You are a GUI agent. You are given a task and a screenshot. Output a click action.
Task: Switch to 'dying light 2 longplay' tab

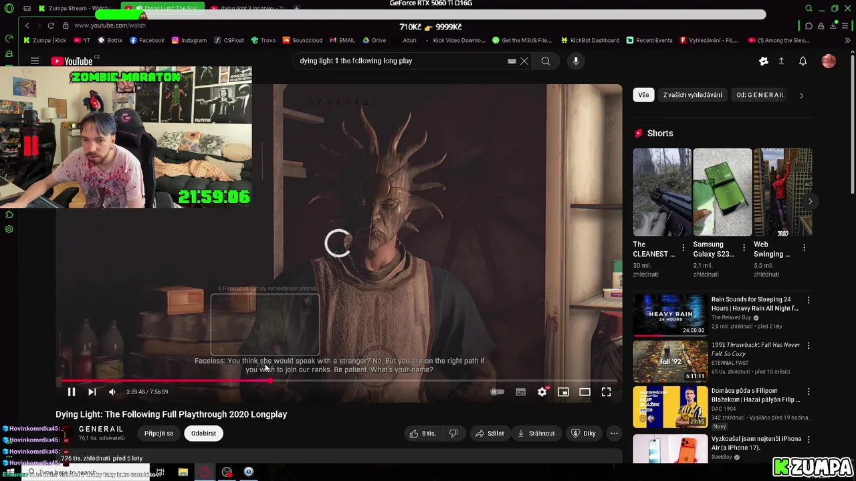tap(247, 8)
